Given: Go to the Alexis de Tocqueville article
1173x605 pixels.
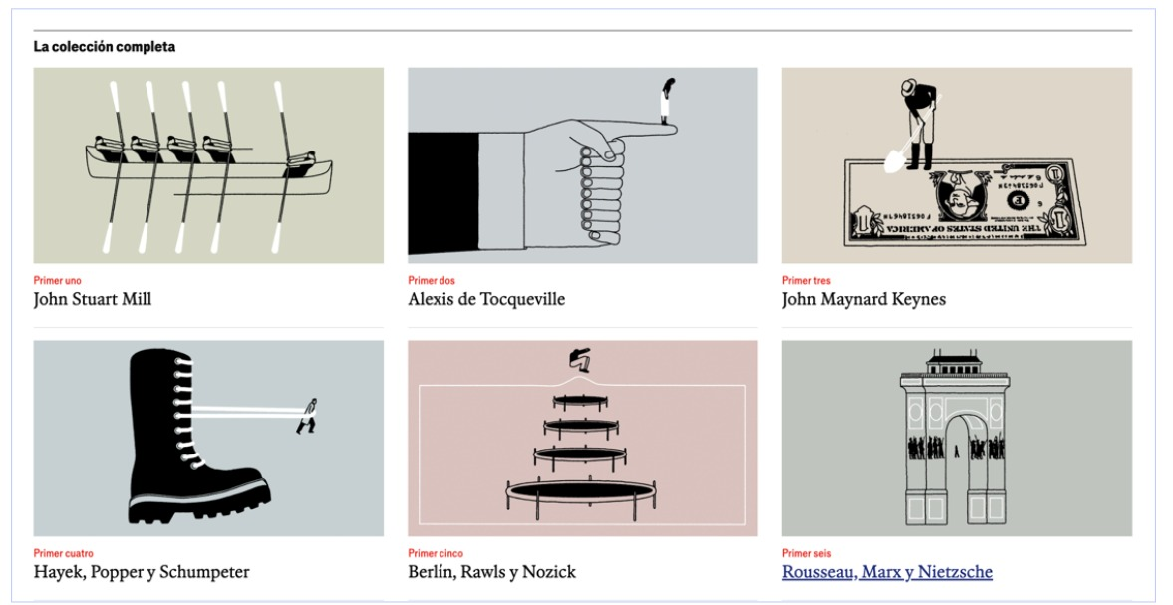Looking at the screenshot, I should tap(486, 299).
